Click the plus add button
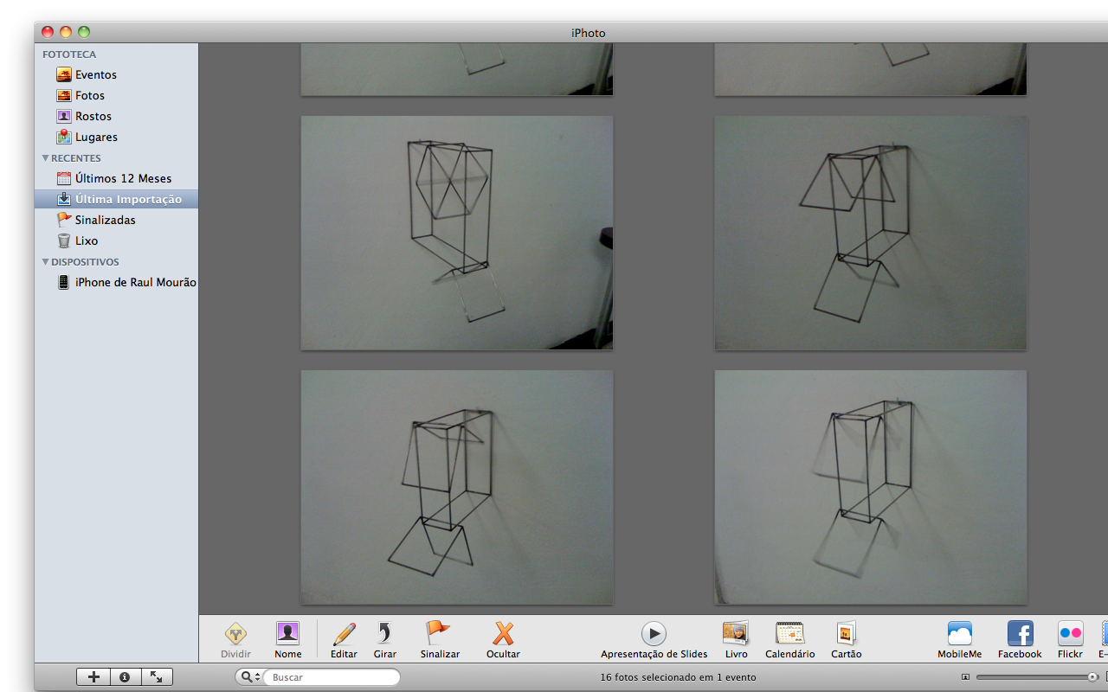Viewport: 1108px width, 692px height. coord(93,677)
